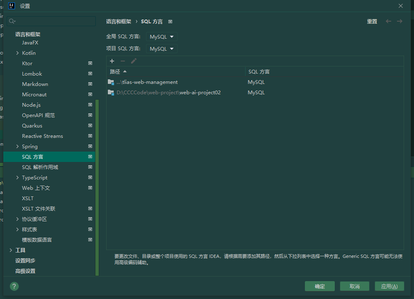Click project-level icon on SQL 解析作用域 row

pyautogui.click(x=90, y=167)
